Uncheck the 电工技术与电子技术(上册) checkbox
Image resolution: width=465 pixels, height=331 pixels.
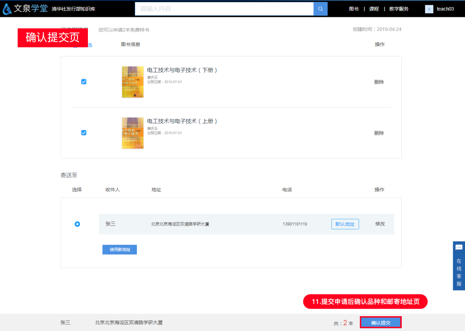point(84,133)
